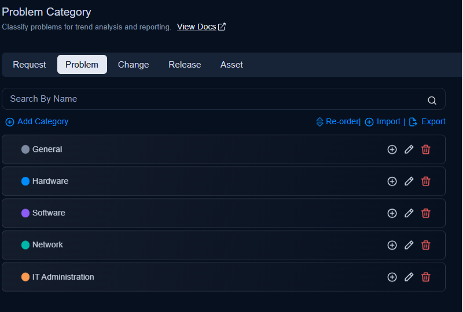Switch to the Request tab
Image resolution: width=463 pixels, height=312 pixels.
click(30, 65)
